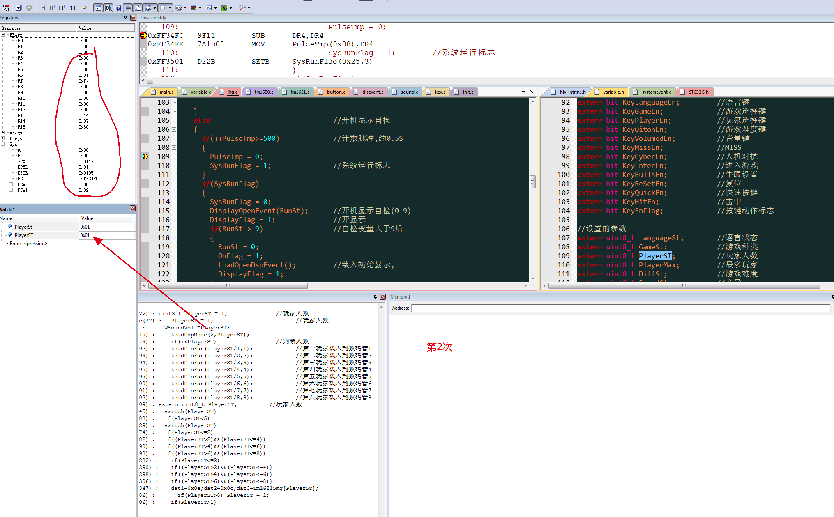Show next statement yellow arrow icon
The width and height of the screenshot is (834, 517).
[x=85, y=7]
